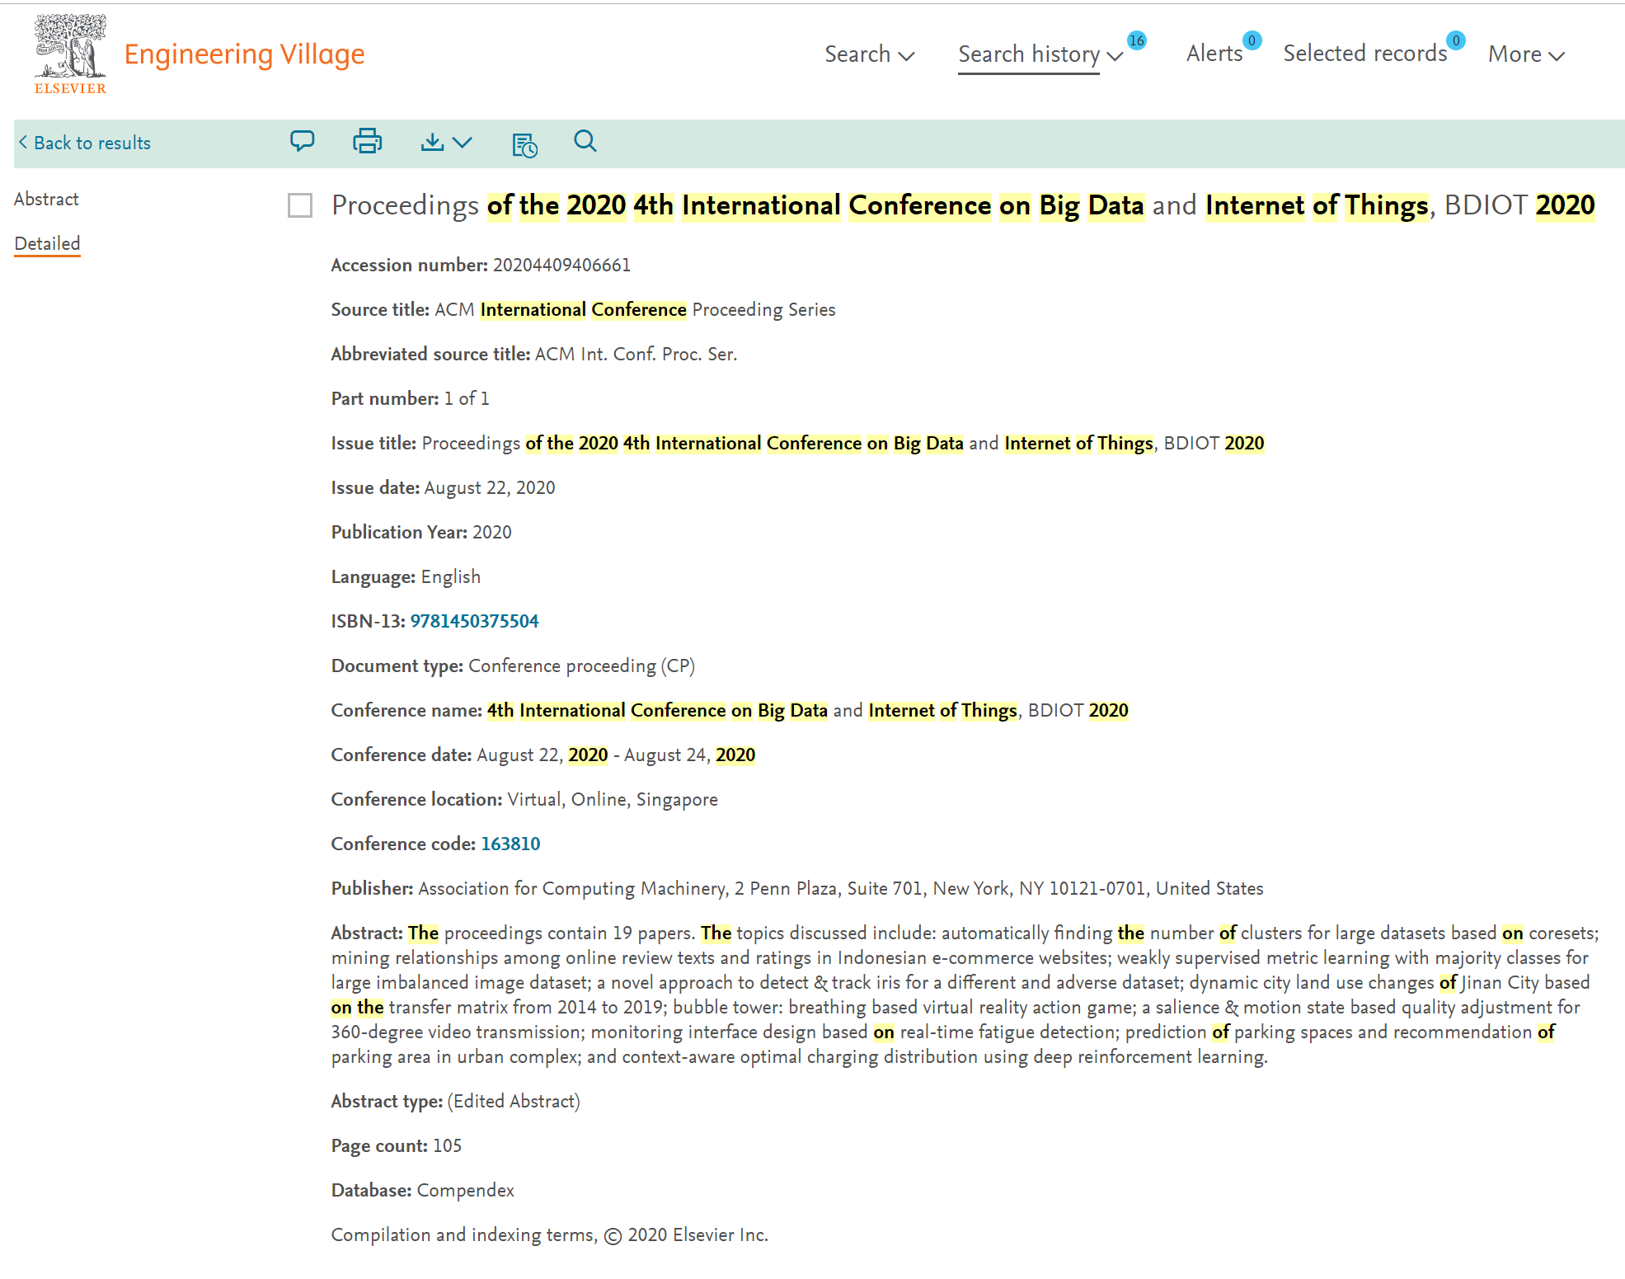Image resolution: width=1625 pixels, height=1279 pixels.
Task: Open ISBN-13 link 9781450375504
Action: [x=474, y=621]
